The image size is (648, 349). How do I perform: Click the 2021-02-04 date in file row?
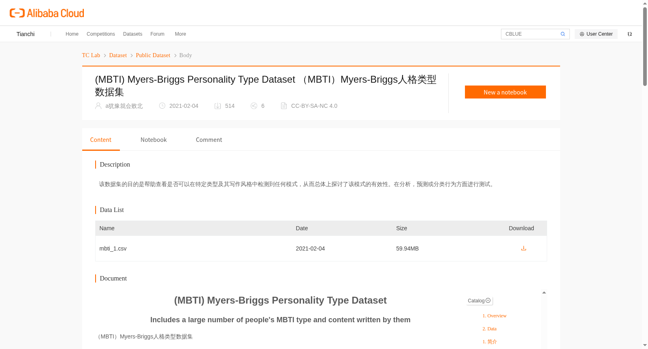tap(310, 248)
